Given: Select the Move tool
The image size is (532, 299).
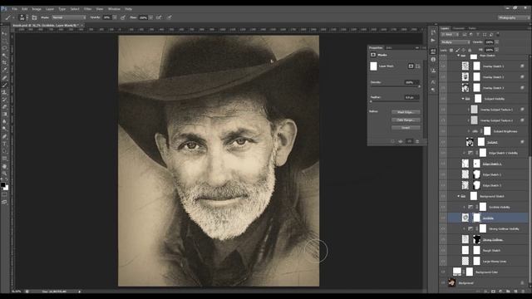Looking at the screenshot, I should coord(4,33).
